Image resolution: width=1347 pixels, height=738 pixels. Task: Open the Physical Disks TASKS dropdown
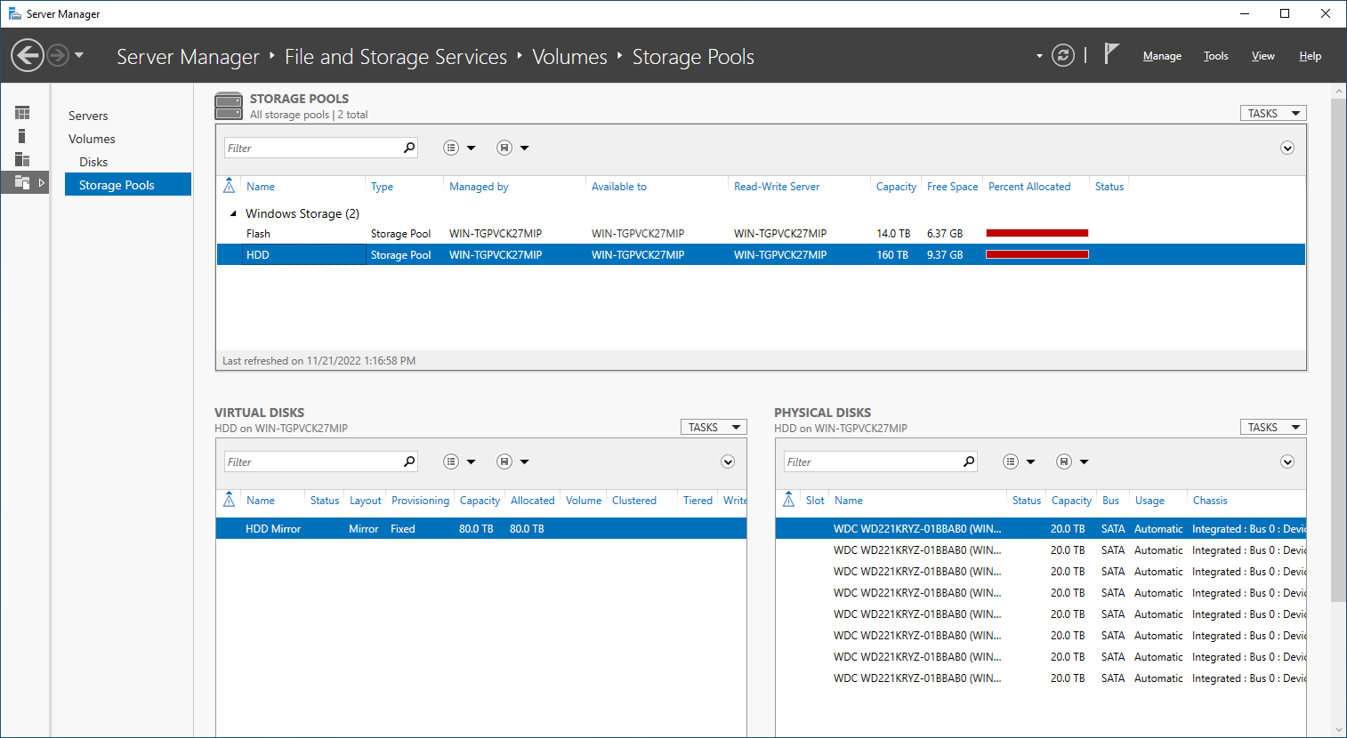pyautogui.click(x=1273, y=427)
